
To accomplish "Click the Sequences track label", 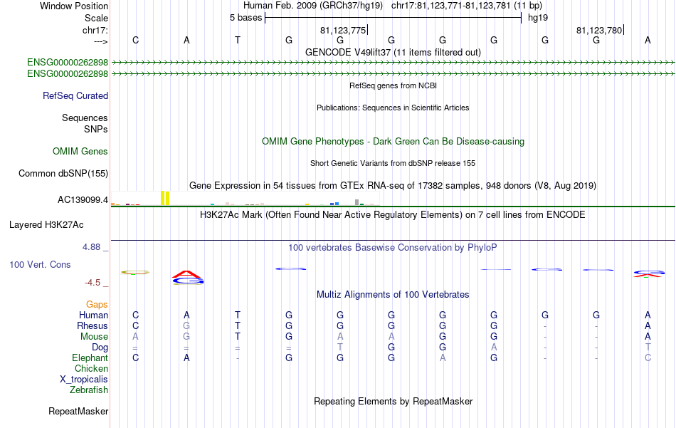I will (x=85, y=118).
